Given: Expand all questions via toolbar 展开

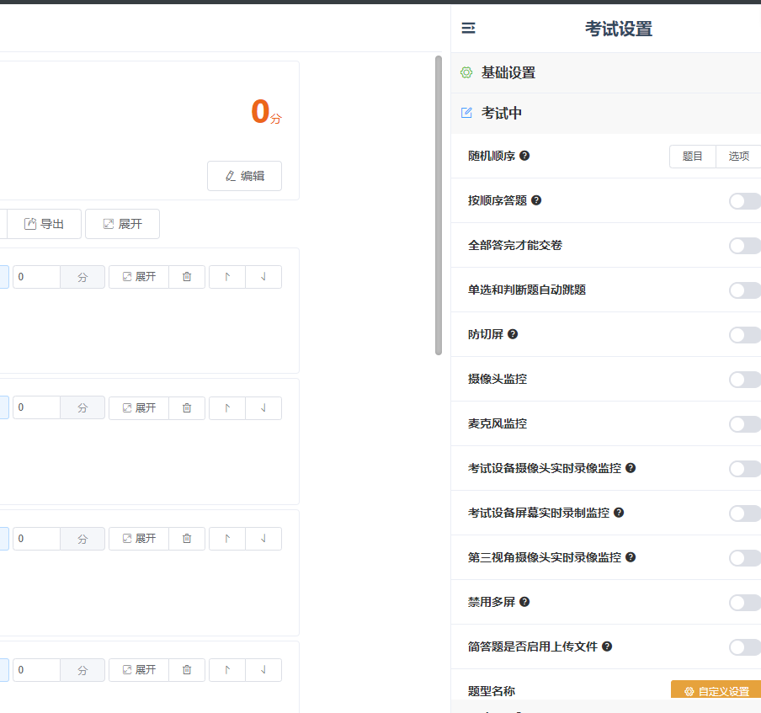Looking at the screenshot, I should pyautogui.click(x=122, y=224).
